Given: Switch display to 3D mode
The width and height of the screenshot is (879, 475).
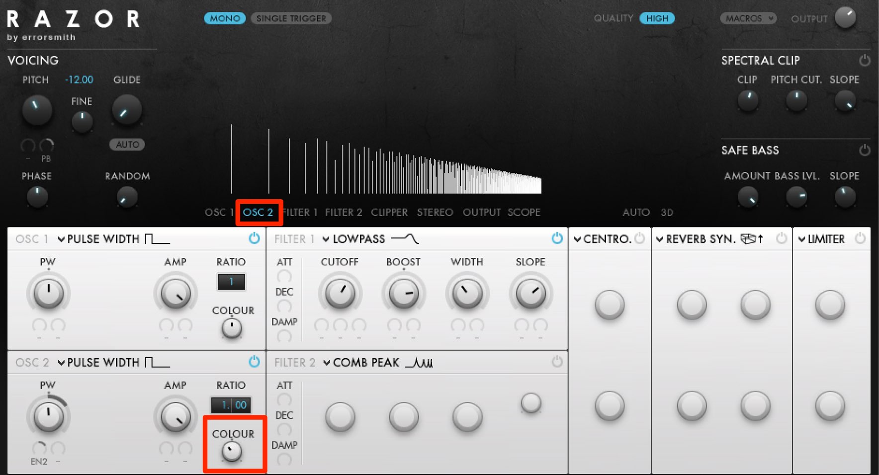Looking at the screenshot, I should [x=667, y=212].
